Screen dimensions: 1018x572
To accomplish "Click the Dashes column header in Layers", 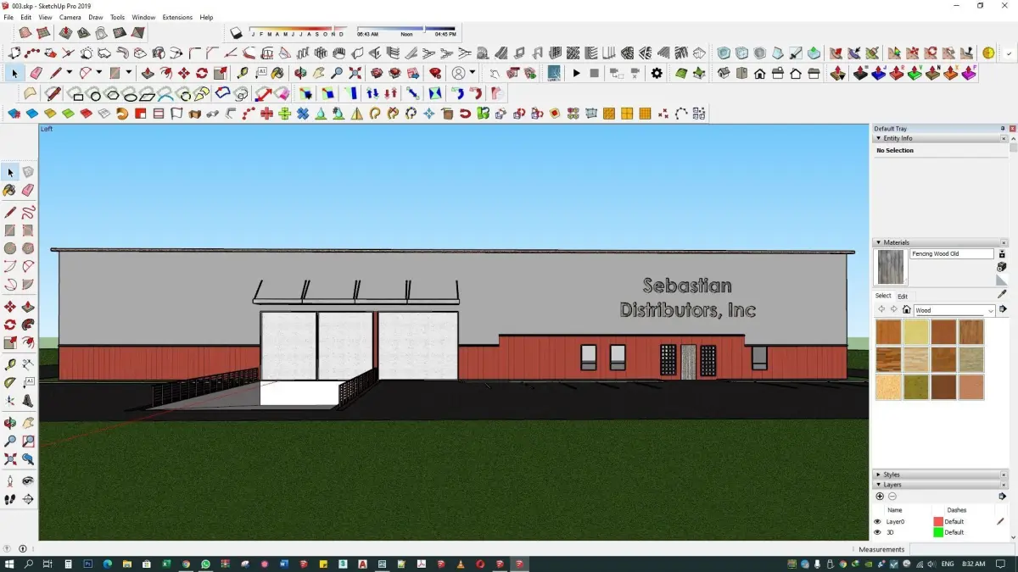I will [x=956, y=510].
